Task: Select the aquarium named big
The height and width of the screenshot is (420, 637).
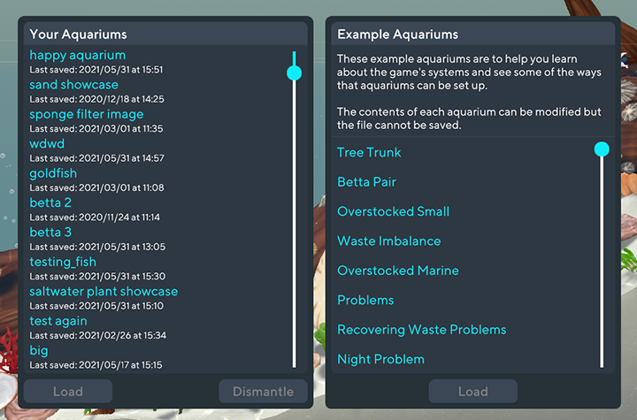Action: pyautogui.click(x=39, y=350)
